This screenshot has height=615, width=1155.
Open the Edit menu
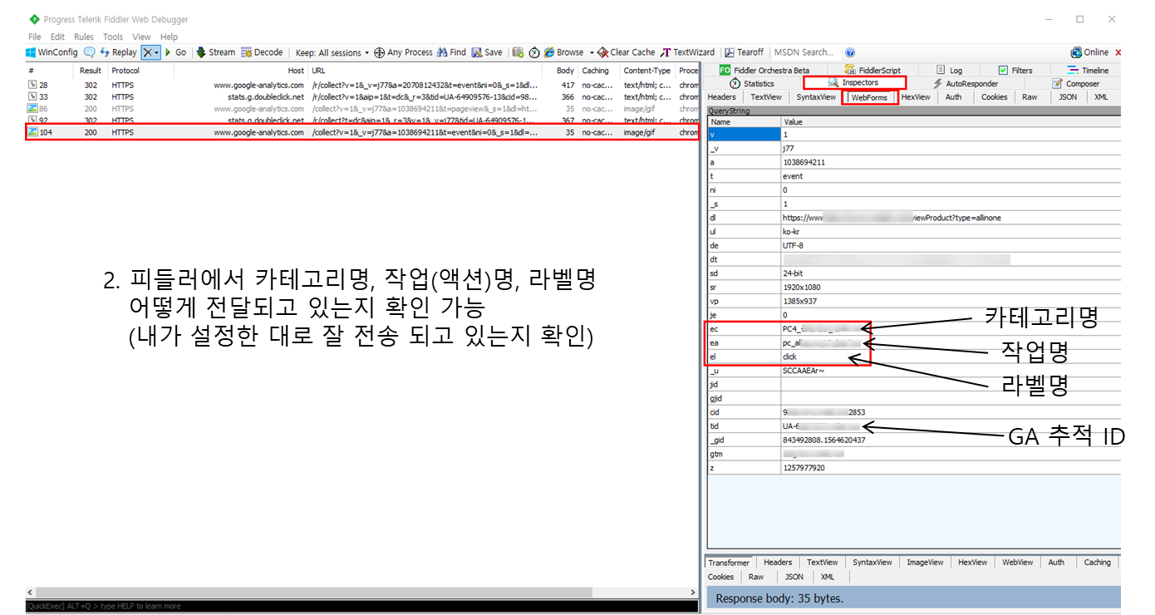tap(57, 37)
